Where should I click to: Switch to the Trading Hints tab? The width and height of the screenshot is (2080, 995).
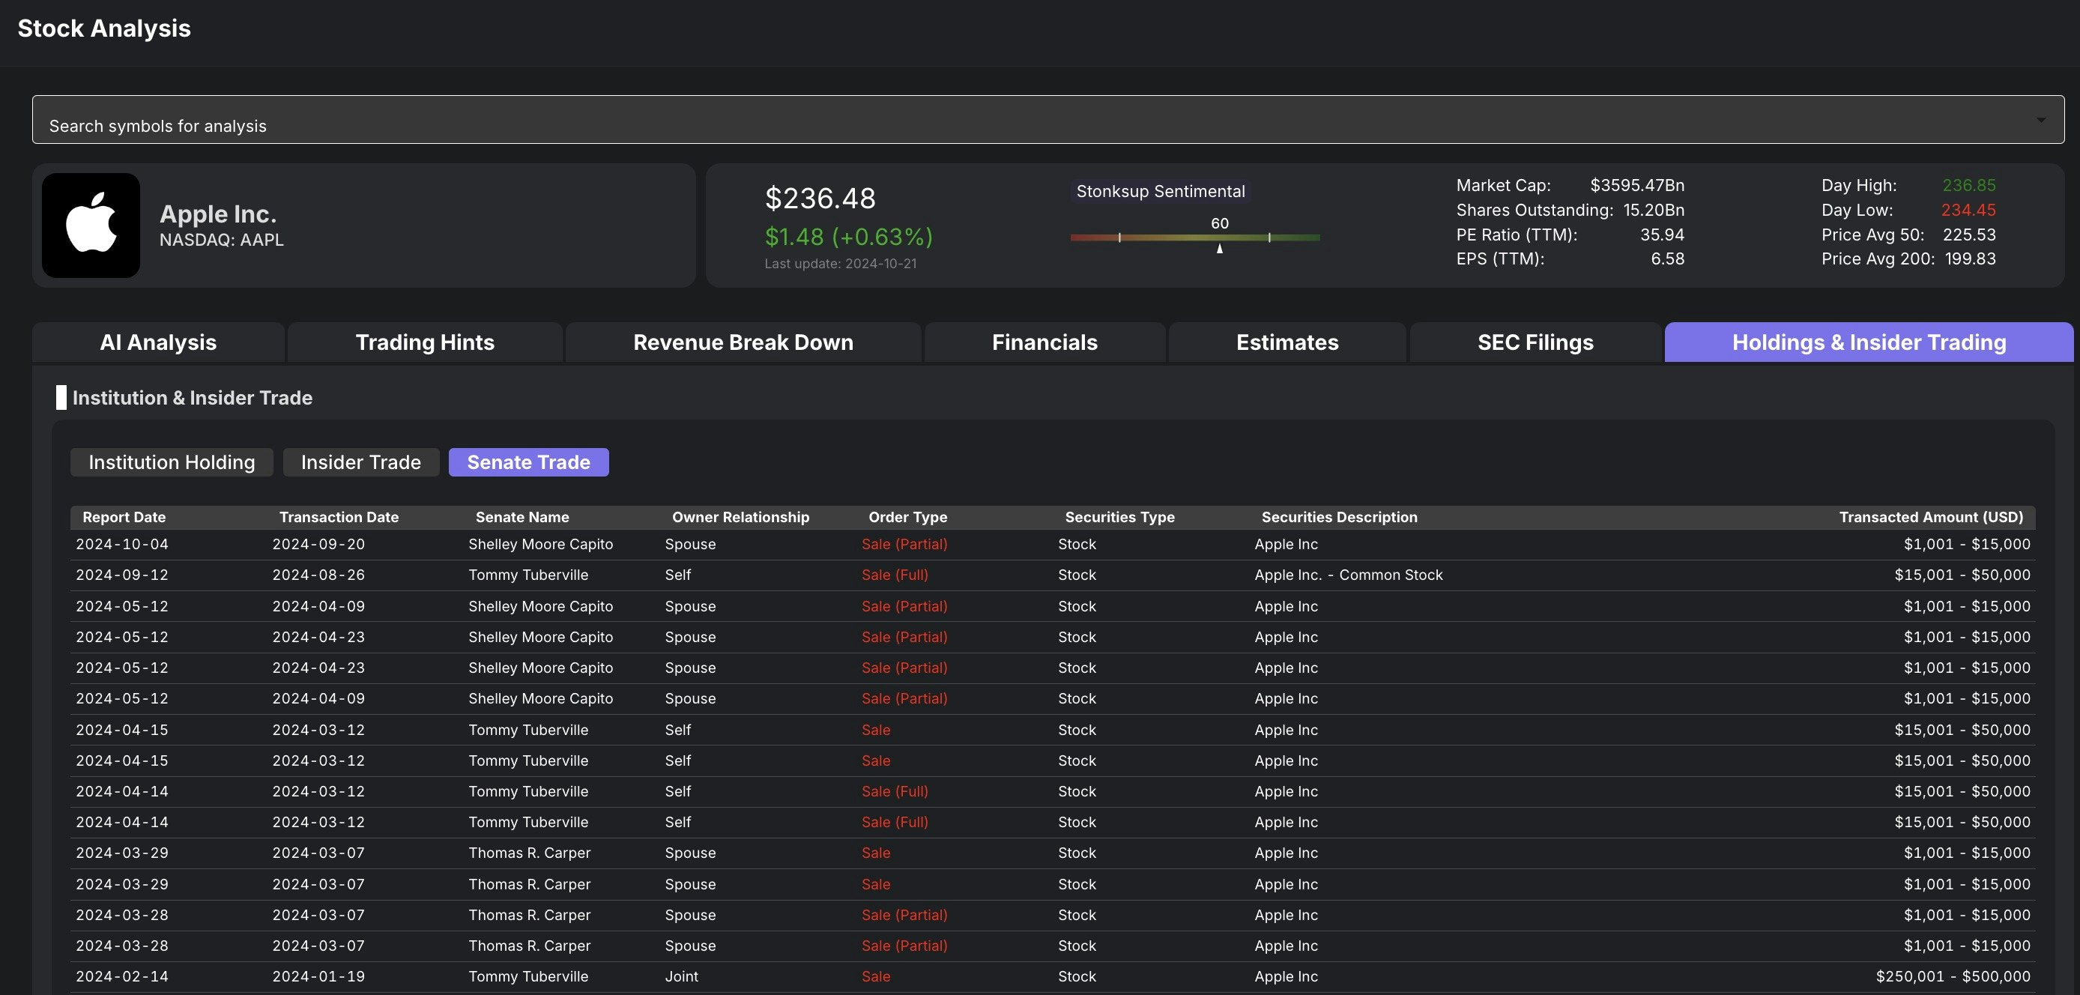pos(425,342)
